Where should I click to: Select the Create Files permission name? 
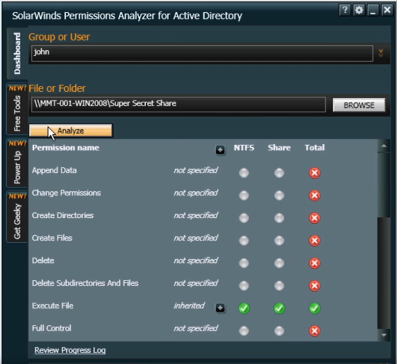(x=52, y=238)
